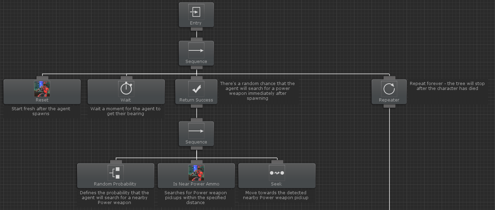Click the Entry node icon
Viewport: 495px width, 210px height.
point(196,12)
